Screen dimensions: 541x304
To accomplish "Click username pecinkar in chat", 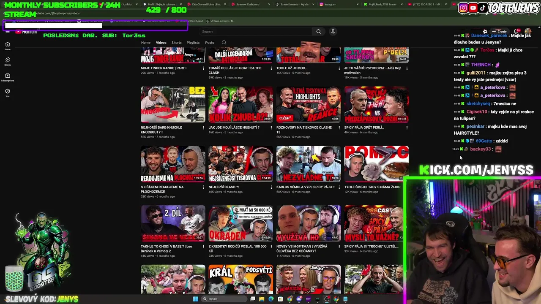I will point(475,127).
